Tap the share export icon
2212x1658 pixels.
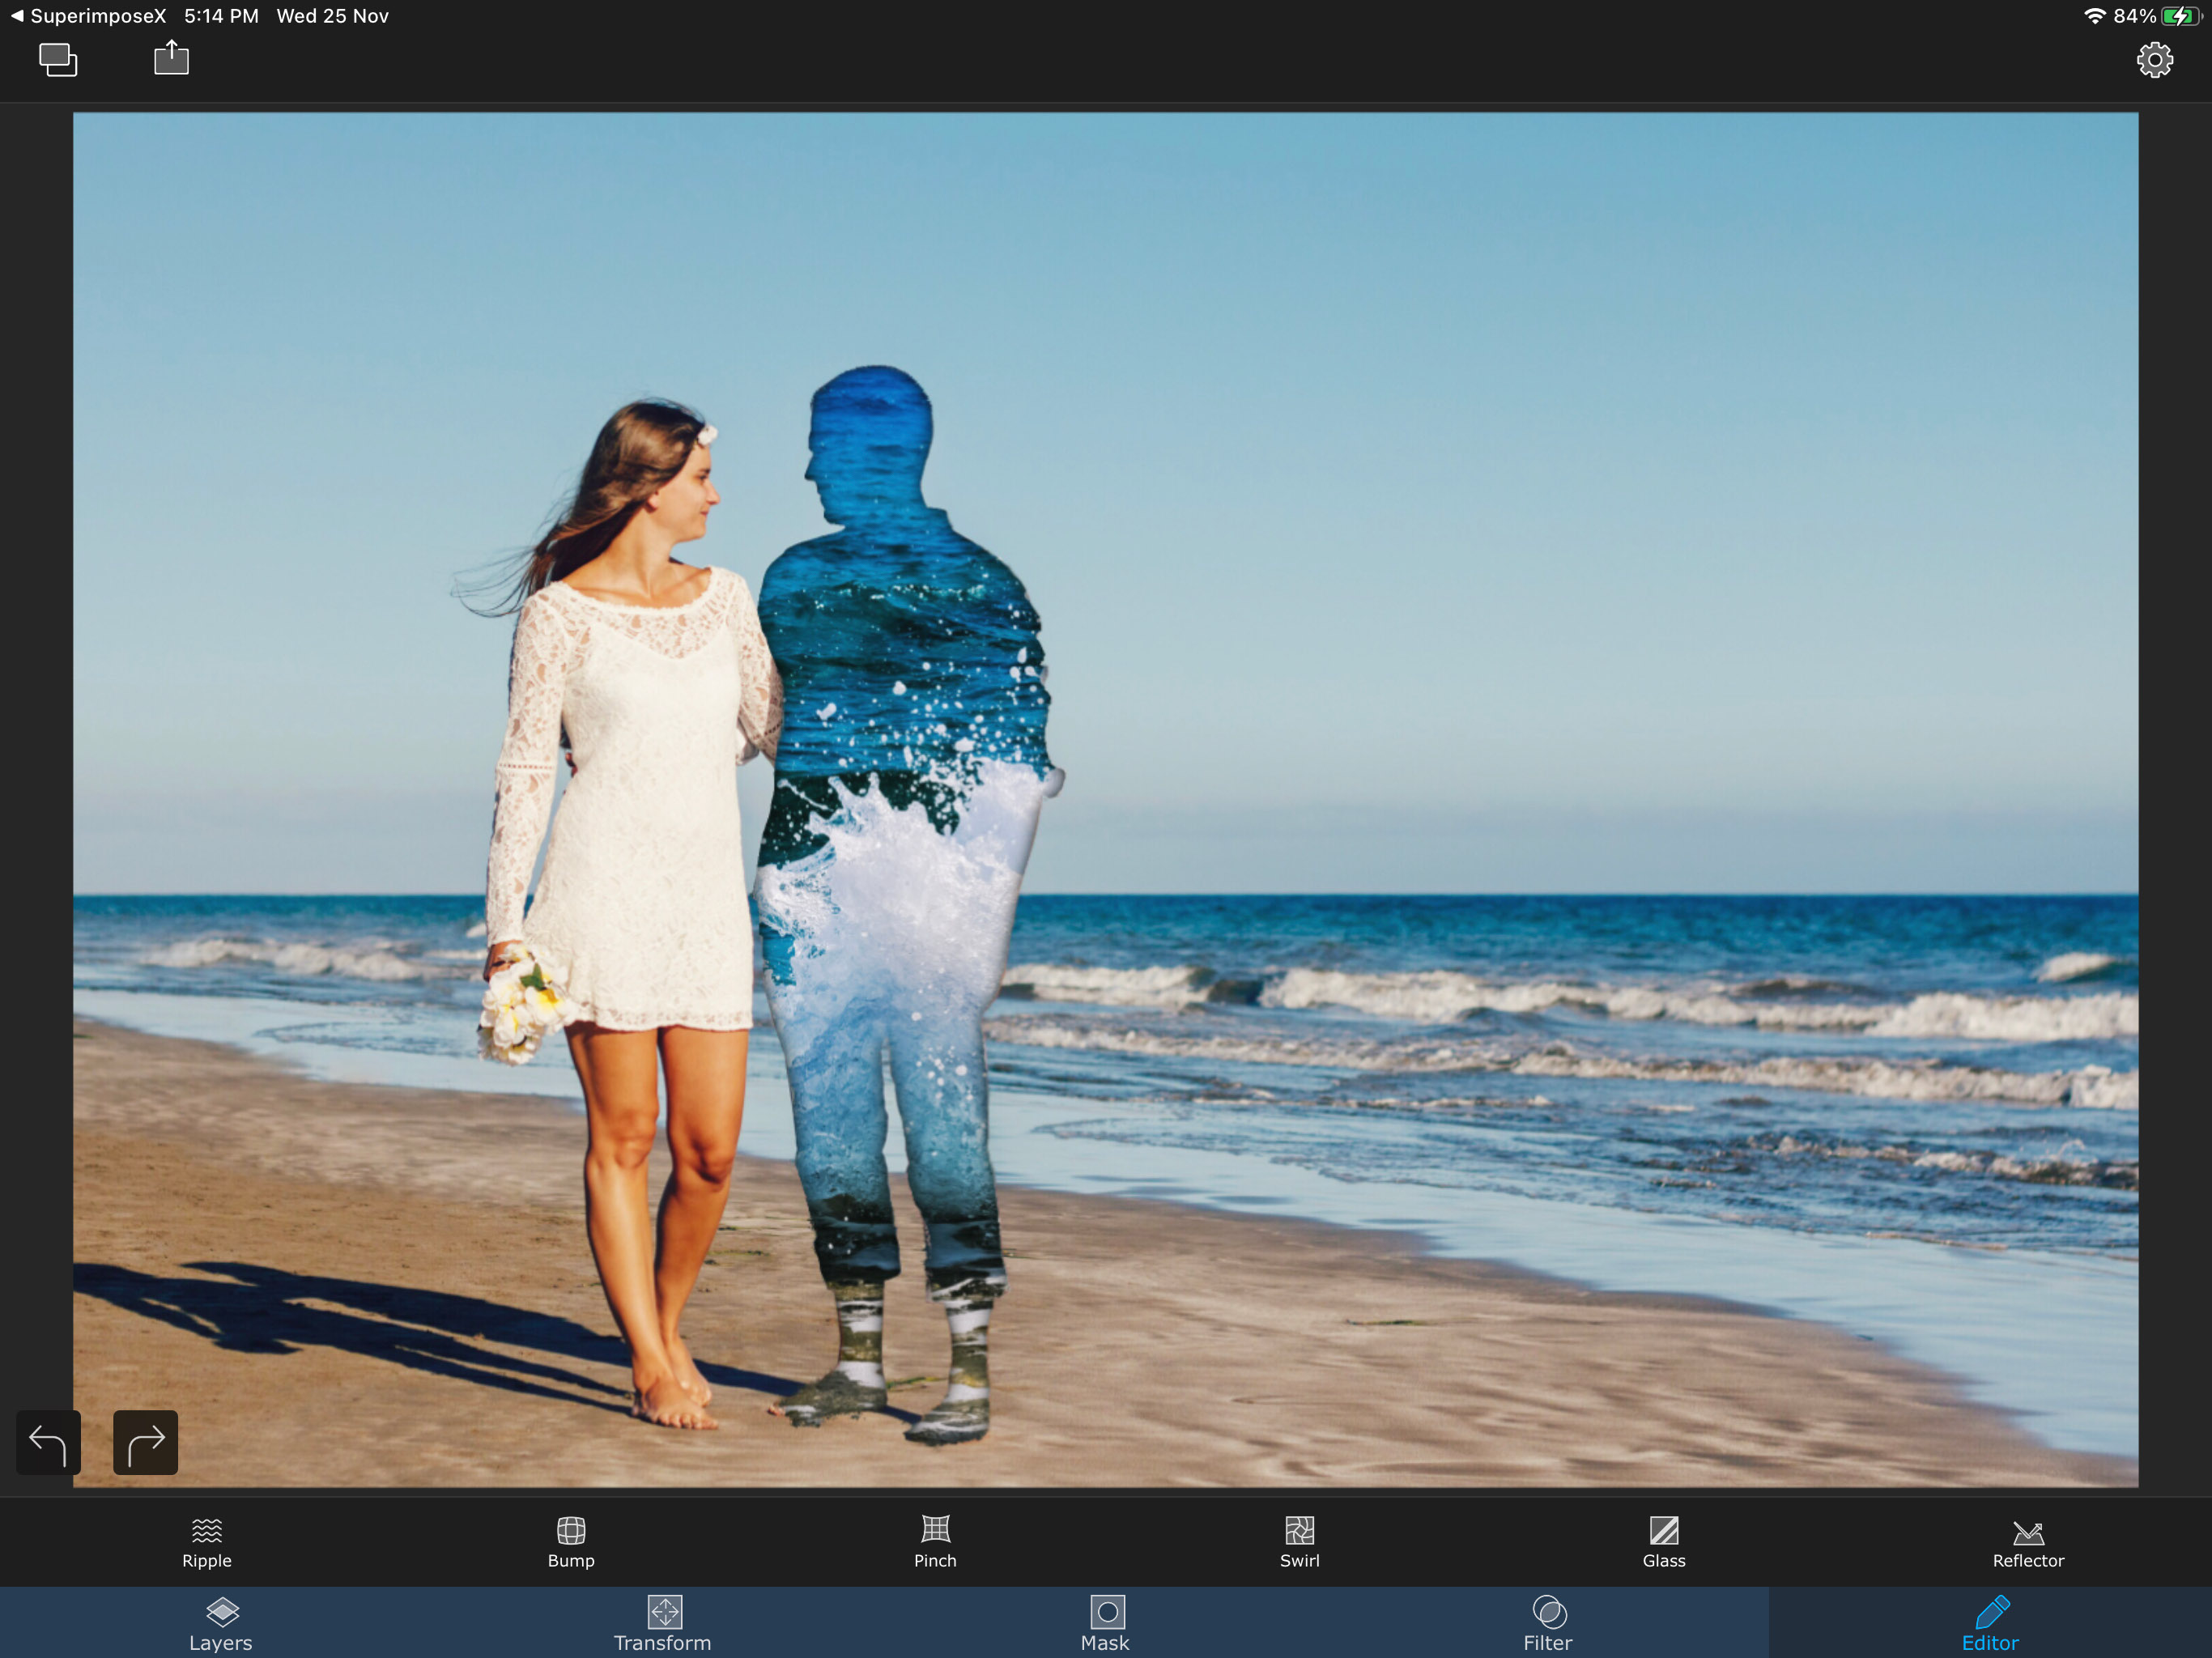pos(171,58)
